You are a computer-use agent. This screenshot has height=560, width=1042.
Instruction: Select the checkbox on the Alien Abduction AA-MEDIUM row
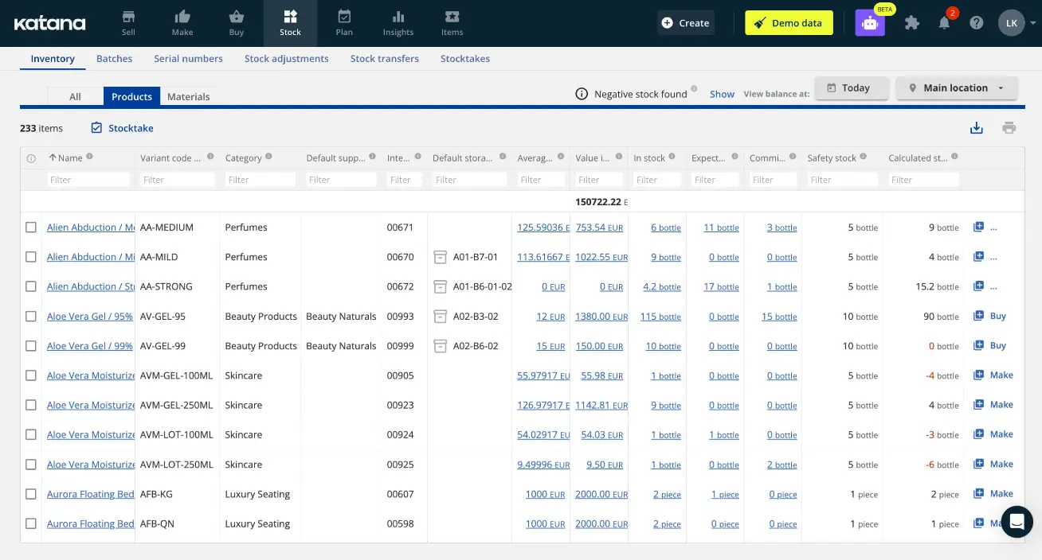pos(31,227)
